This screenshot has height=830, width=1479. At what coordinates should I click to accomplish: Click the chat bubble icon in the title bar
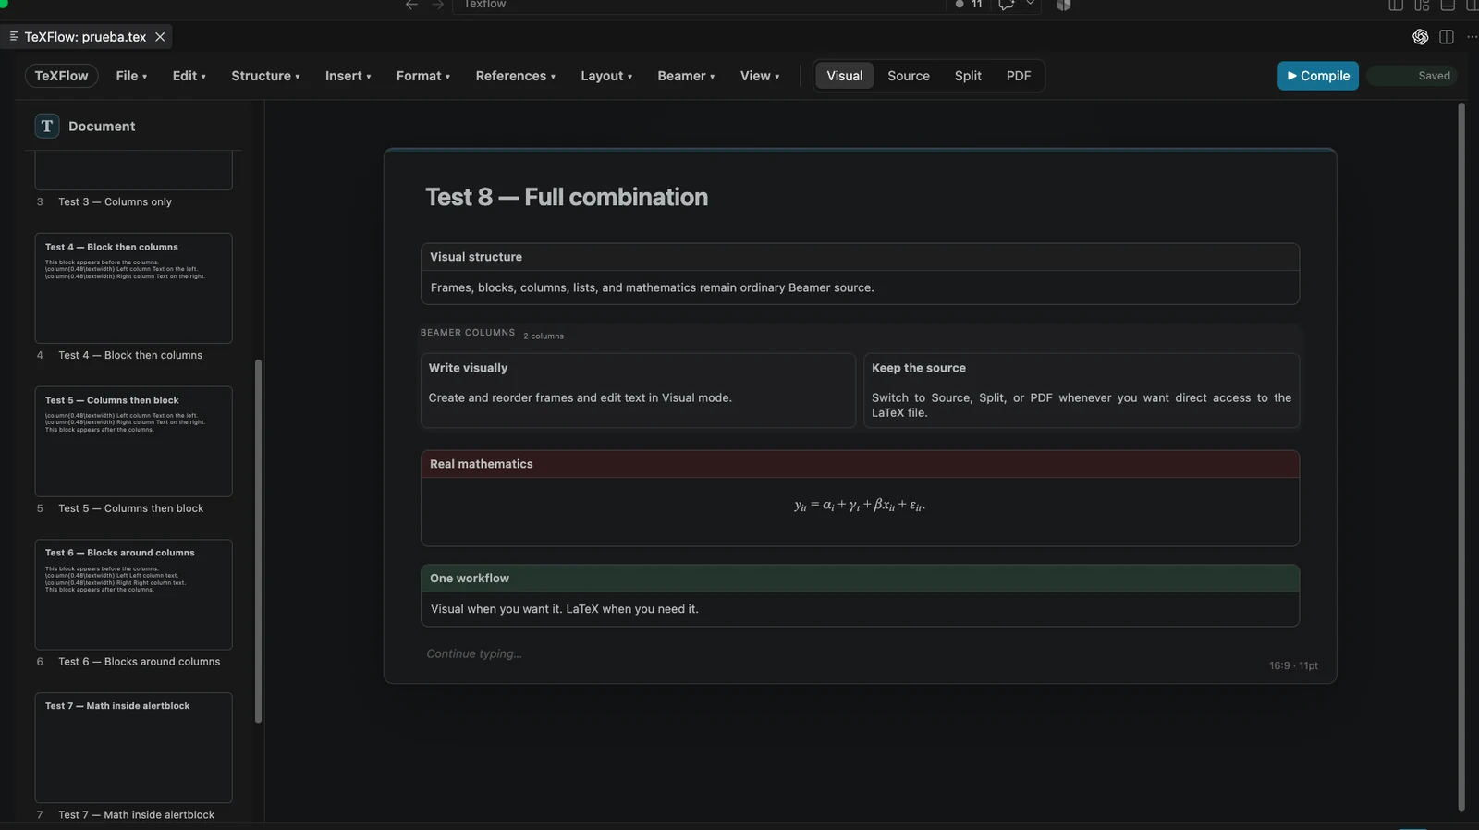point(1007,5)
